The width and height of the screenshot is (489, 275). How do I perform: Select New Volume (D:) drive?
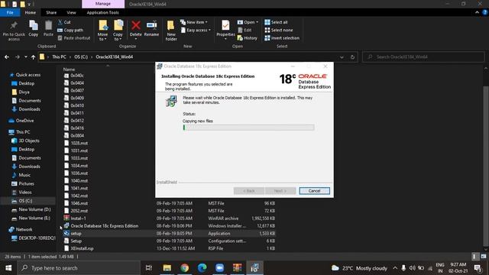coord(34,209)
